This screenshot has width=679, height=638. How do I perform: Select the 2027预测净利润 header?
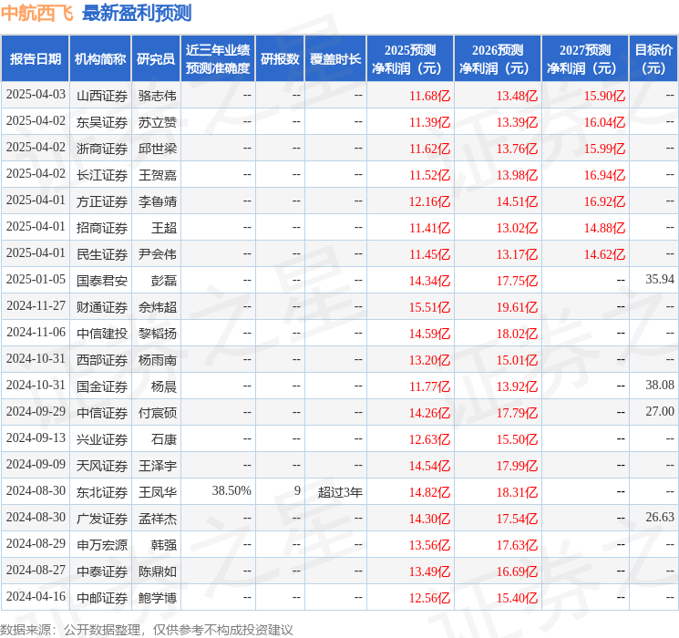click(x=585, y=59)
